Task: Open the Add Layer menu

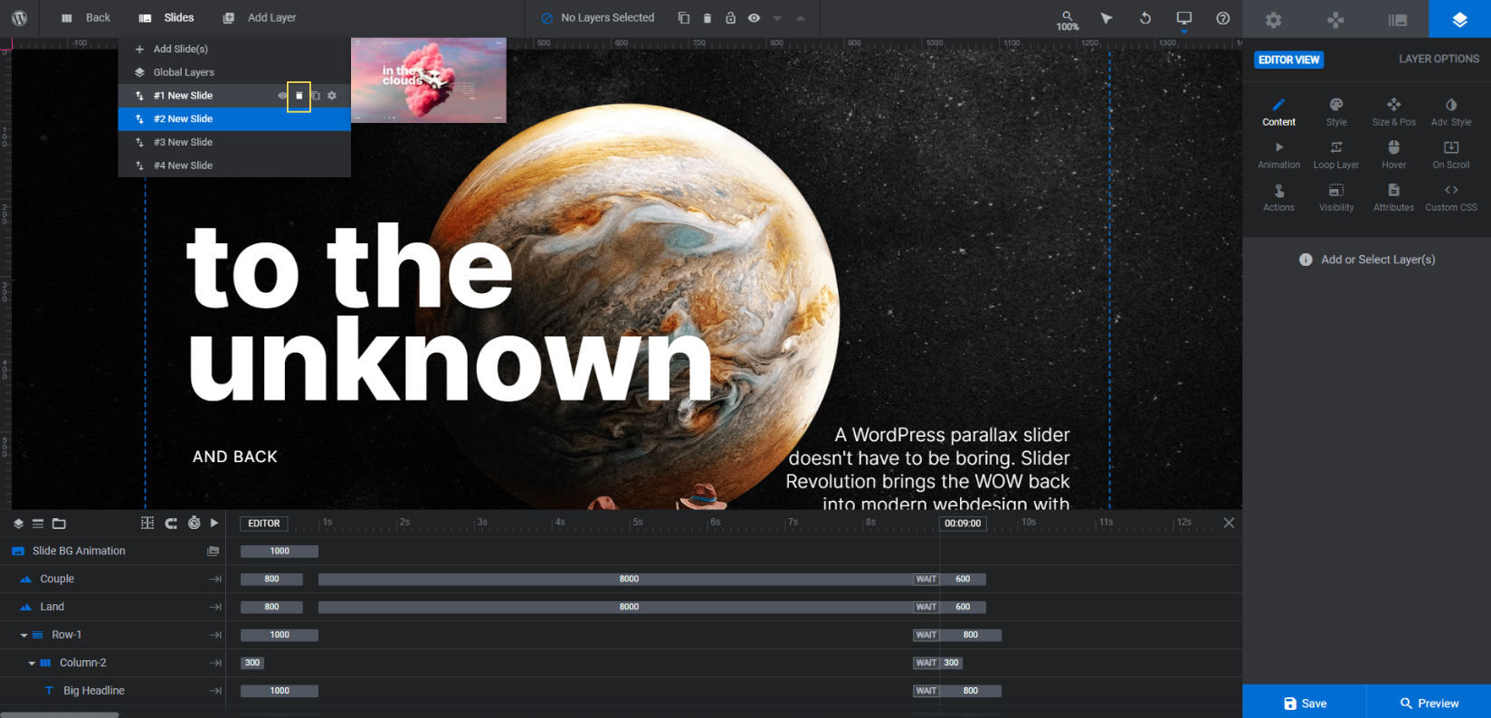Action: (x=260, y=18)
